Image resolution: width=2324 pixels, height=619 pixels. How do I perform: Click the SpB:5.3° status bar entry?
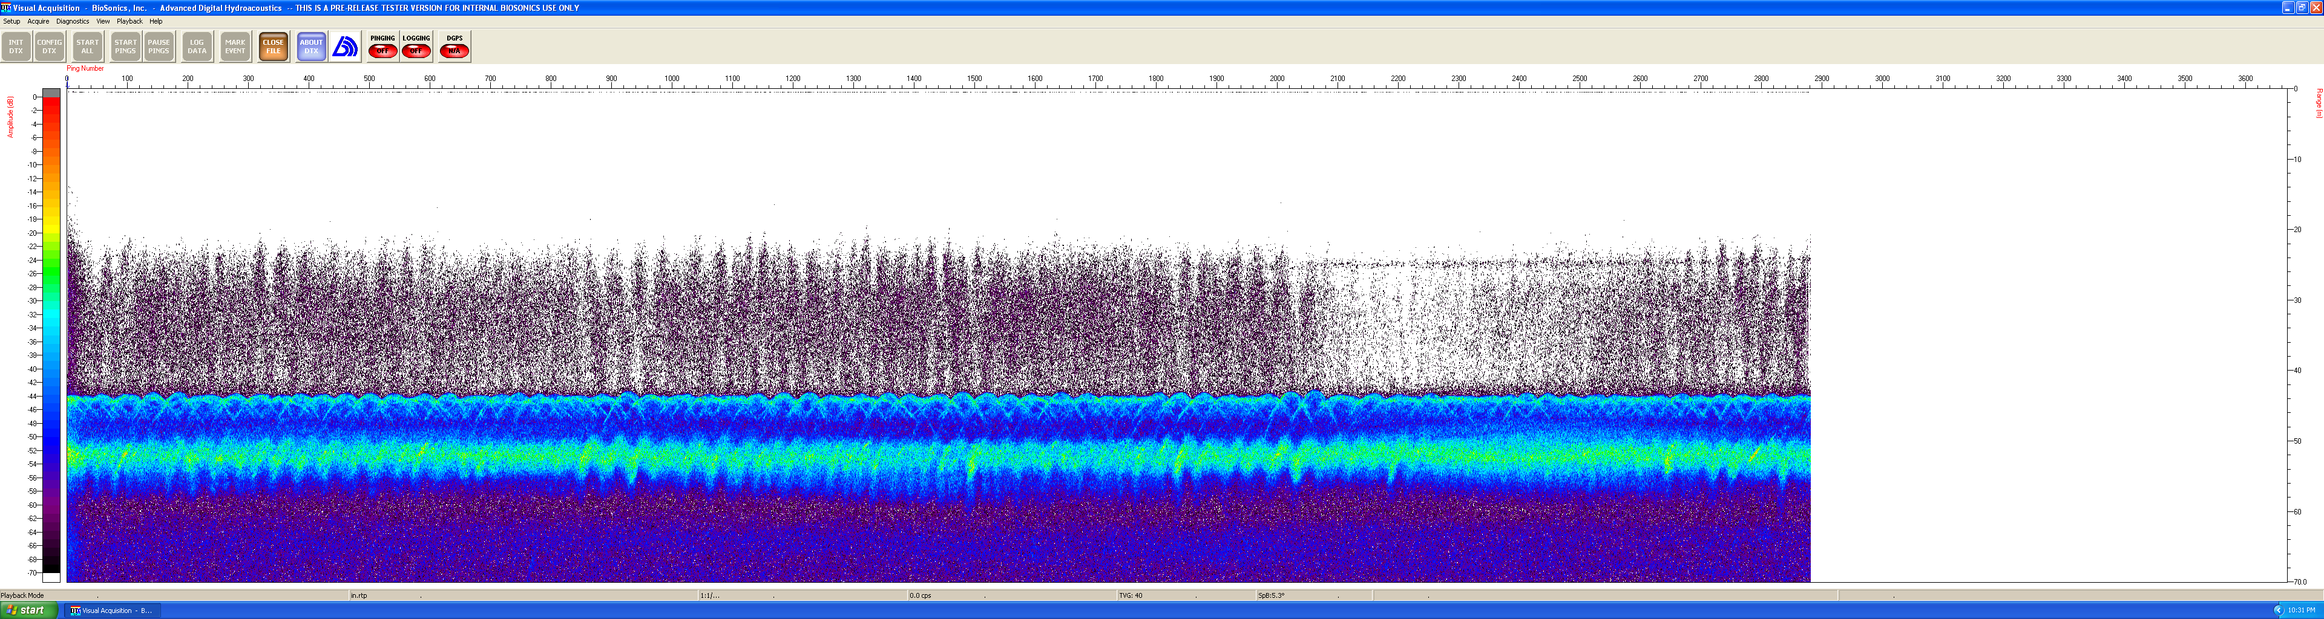(1271, 595)
